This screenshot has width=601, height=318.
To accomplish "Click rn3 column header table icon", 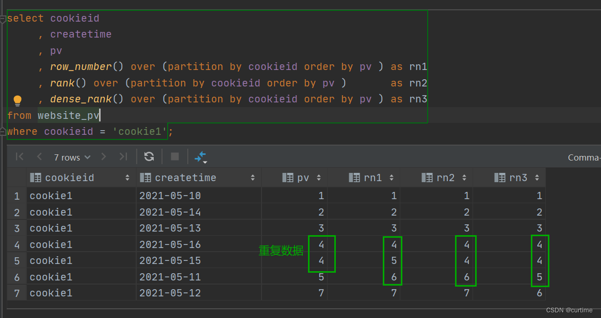I will point(500,178).
